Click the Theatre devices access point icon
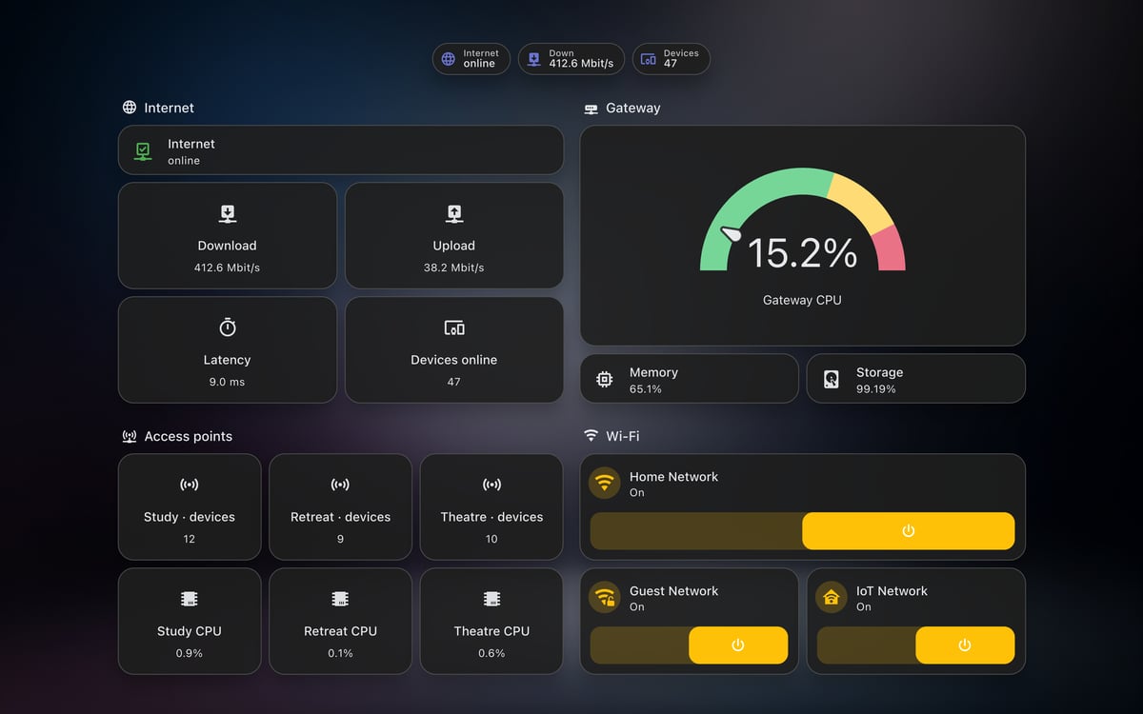This screenshot has width=1143, height=714. point(491,485)
